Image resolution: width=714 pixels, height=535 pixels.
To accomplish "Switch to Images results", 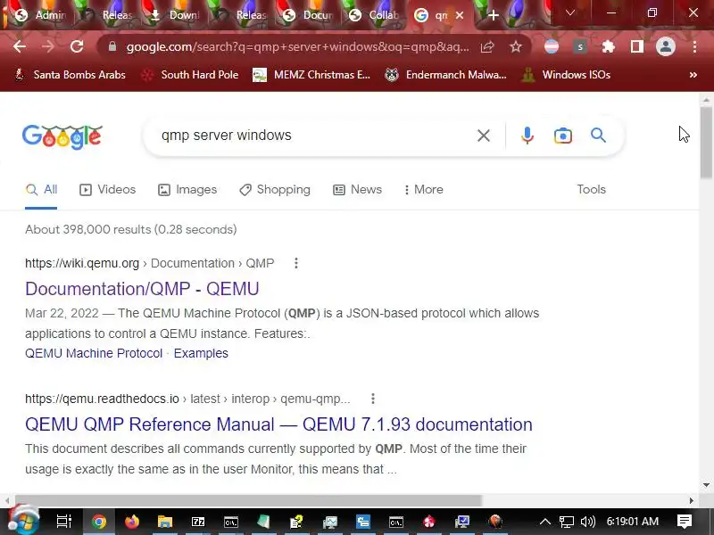I will pyautogui.click(x=187, y=189).
